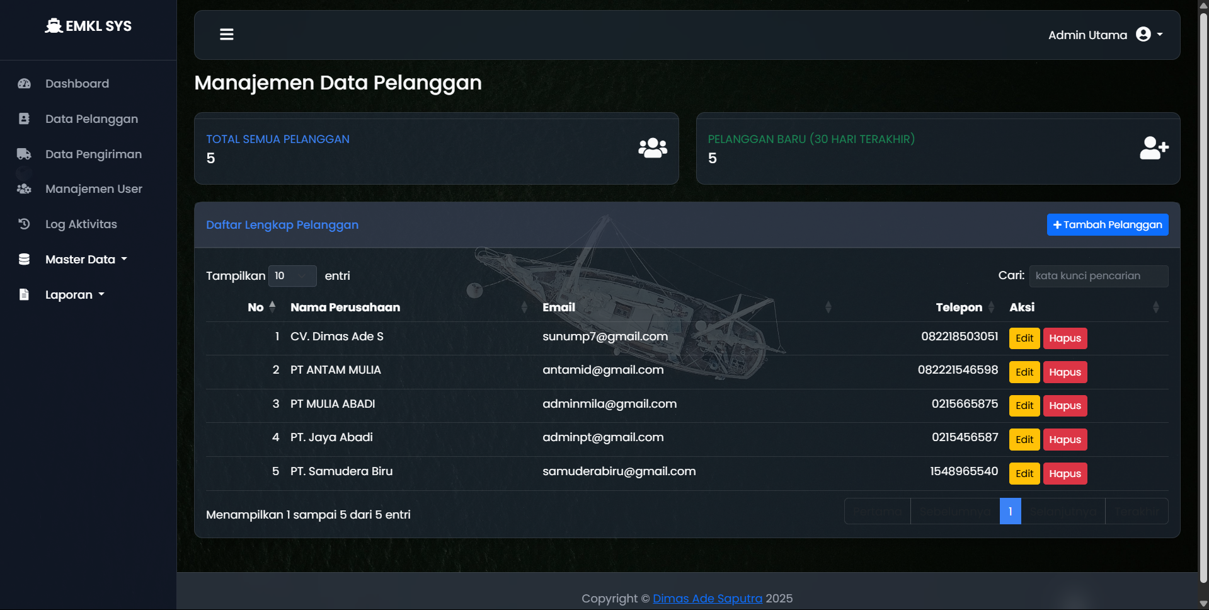Sort the table by the Telepon column

click(x=958, y=308)
